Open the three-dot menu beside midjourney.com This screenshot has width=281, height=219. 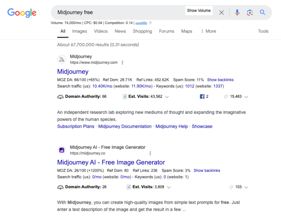122,63
